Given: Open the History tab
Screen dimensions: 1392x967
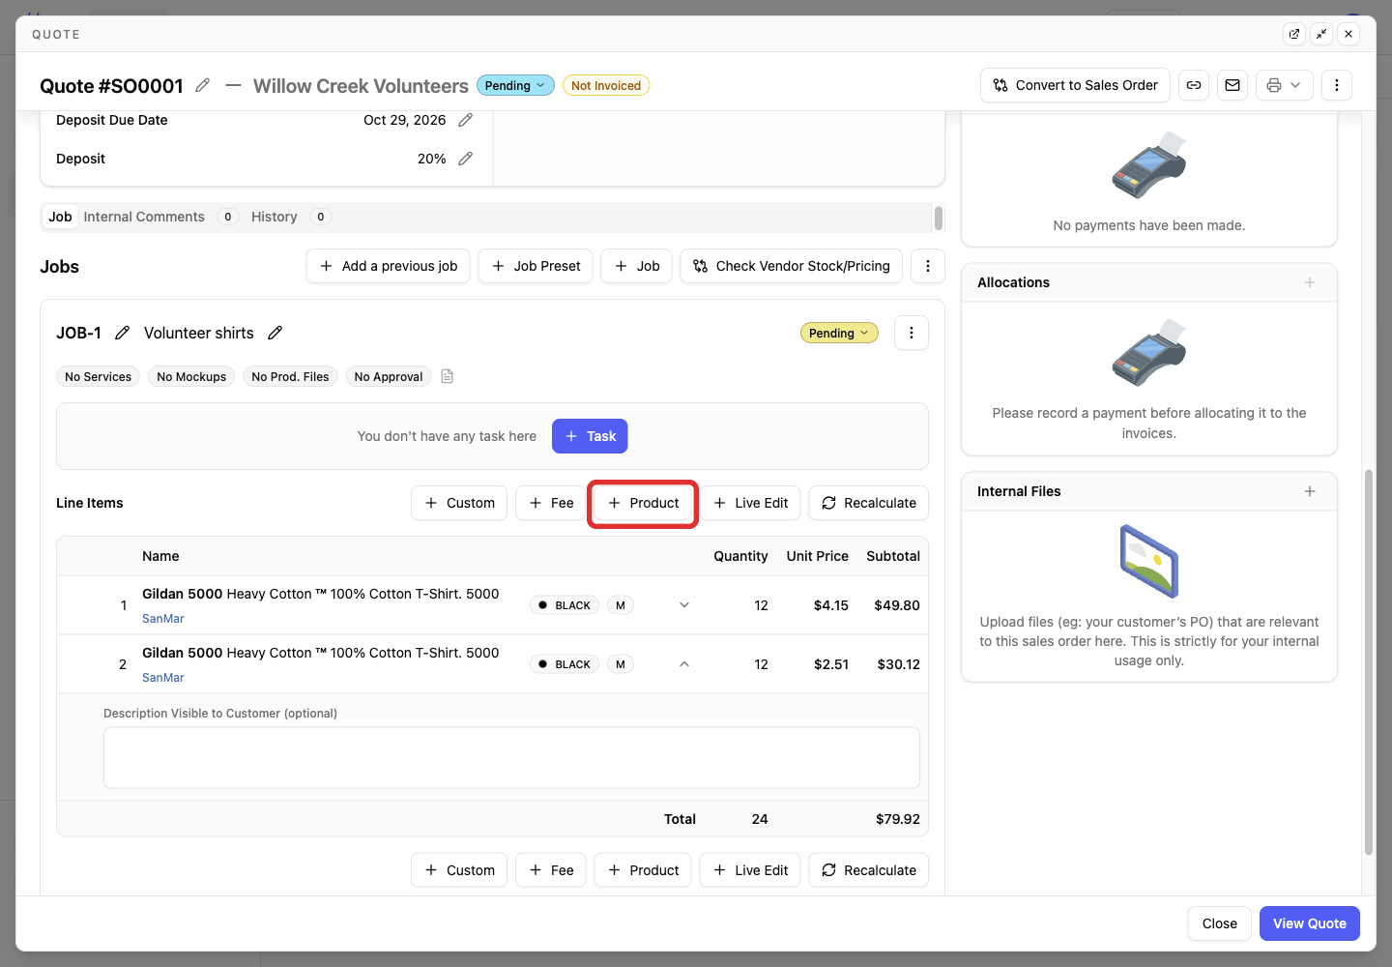Looking at the screenshot, I should click(x=275, y=217).
